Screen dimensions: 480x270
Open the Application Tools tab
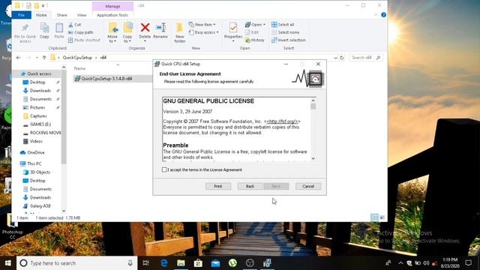point(112,15)
